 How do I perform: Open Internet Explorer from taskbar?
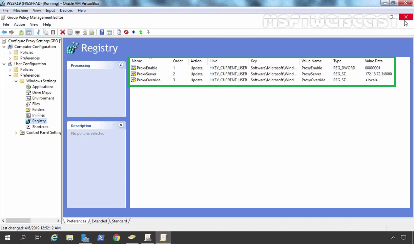(54, 238)
